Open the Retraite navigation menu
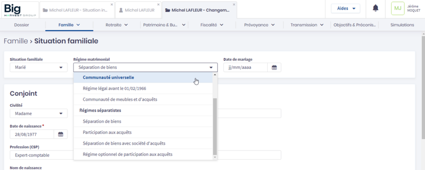Screen dimensions: 425x170 [117, 25]
